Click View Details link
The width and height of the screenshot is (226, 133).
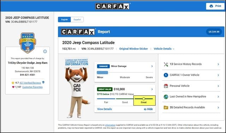tap(105, 109)
